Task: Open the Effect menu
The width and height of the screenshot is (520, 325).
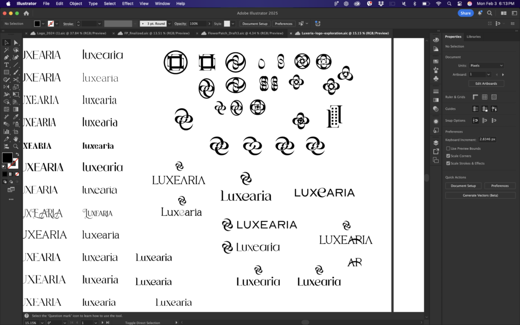Action: click(127, 4)
